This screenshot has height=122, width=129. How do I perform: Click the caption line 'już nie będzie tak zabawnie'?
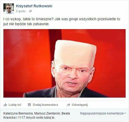(26, 24)
